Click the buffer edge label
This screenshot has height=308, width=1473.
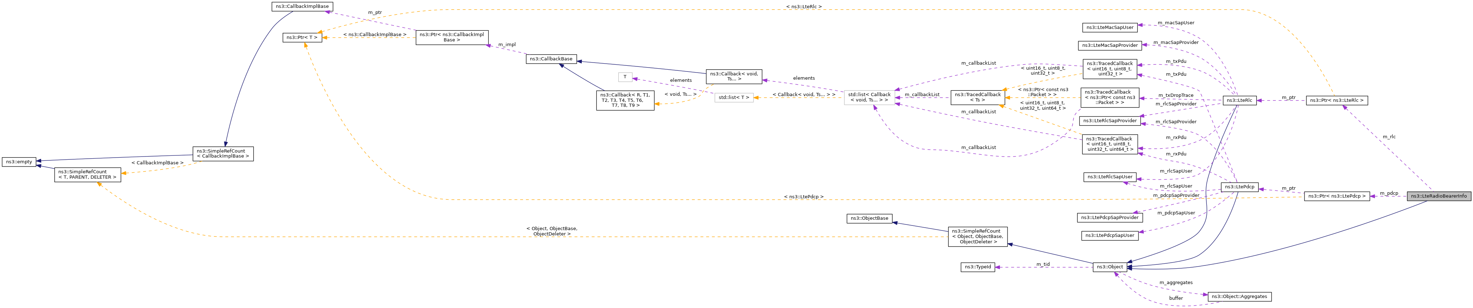tap(1176, 298)
